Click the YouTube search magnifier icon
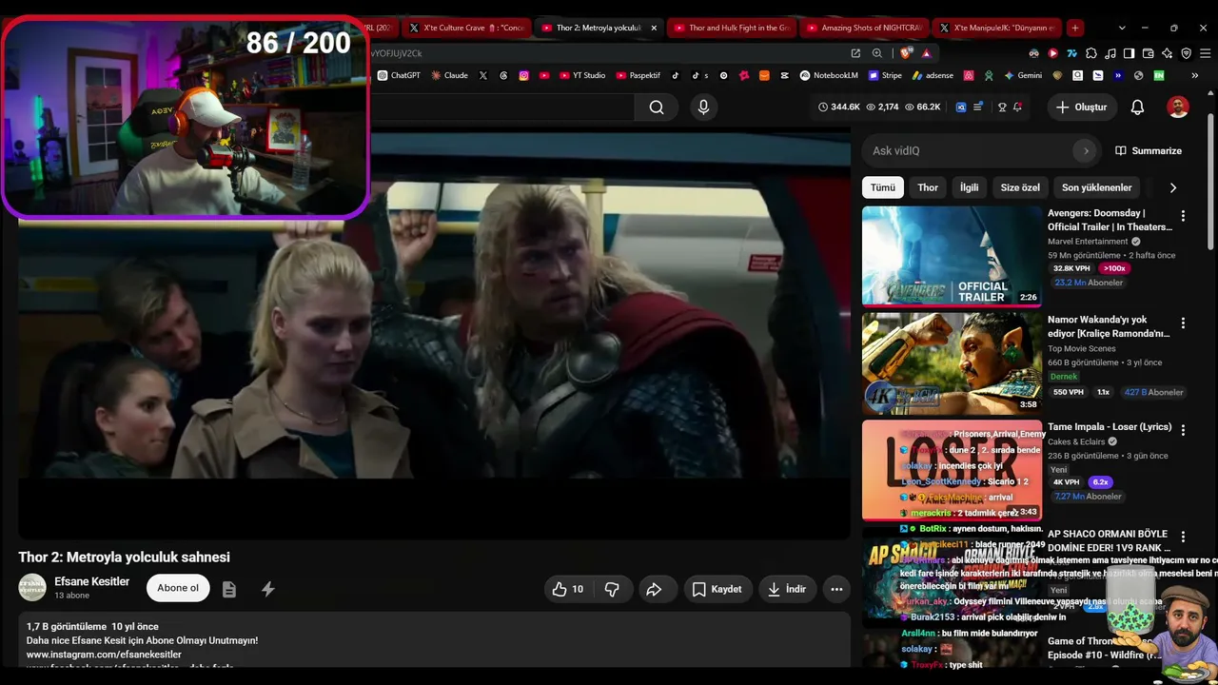Viewport: 1218px width, 685px height. click(x=657, y=108)
